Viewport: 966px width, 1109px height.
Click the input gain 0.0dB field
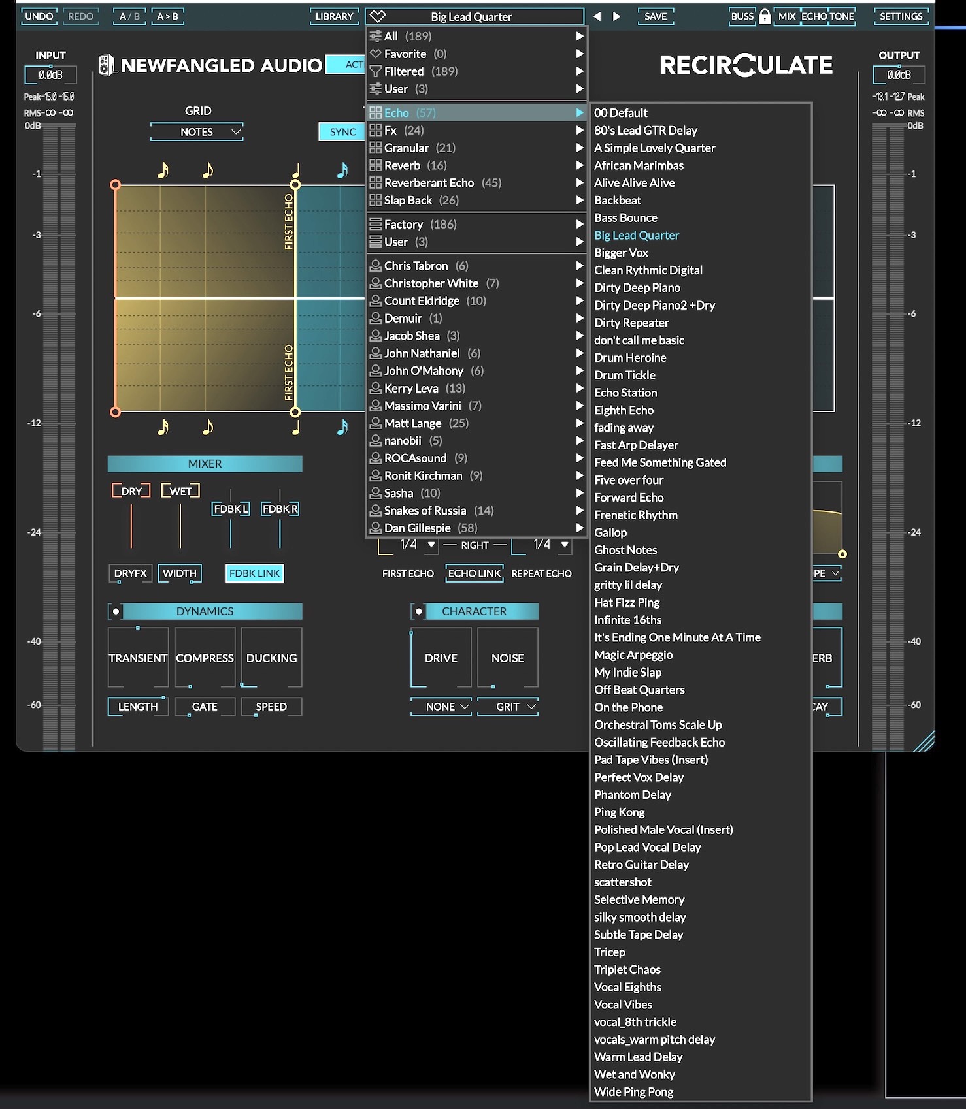click(x=50, y=75)
